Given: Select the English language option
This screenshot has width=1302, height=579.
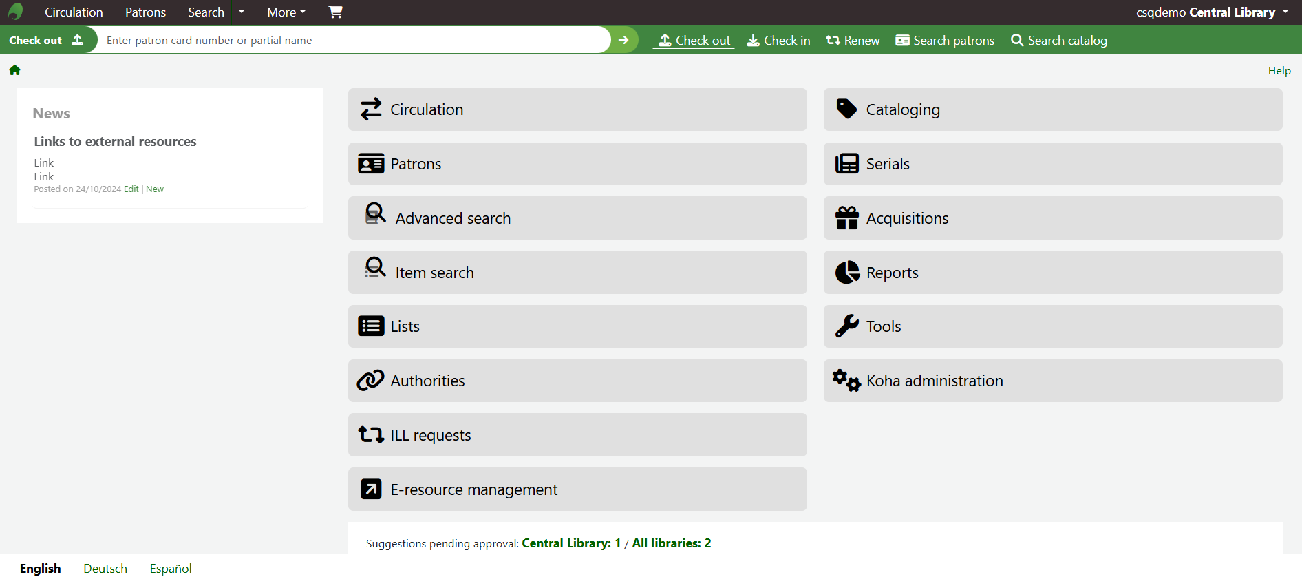Looking at the screenshot, I should [x=41, y=569].
